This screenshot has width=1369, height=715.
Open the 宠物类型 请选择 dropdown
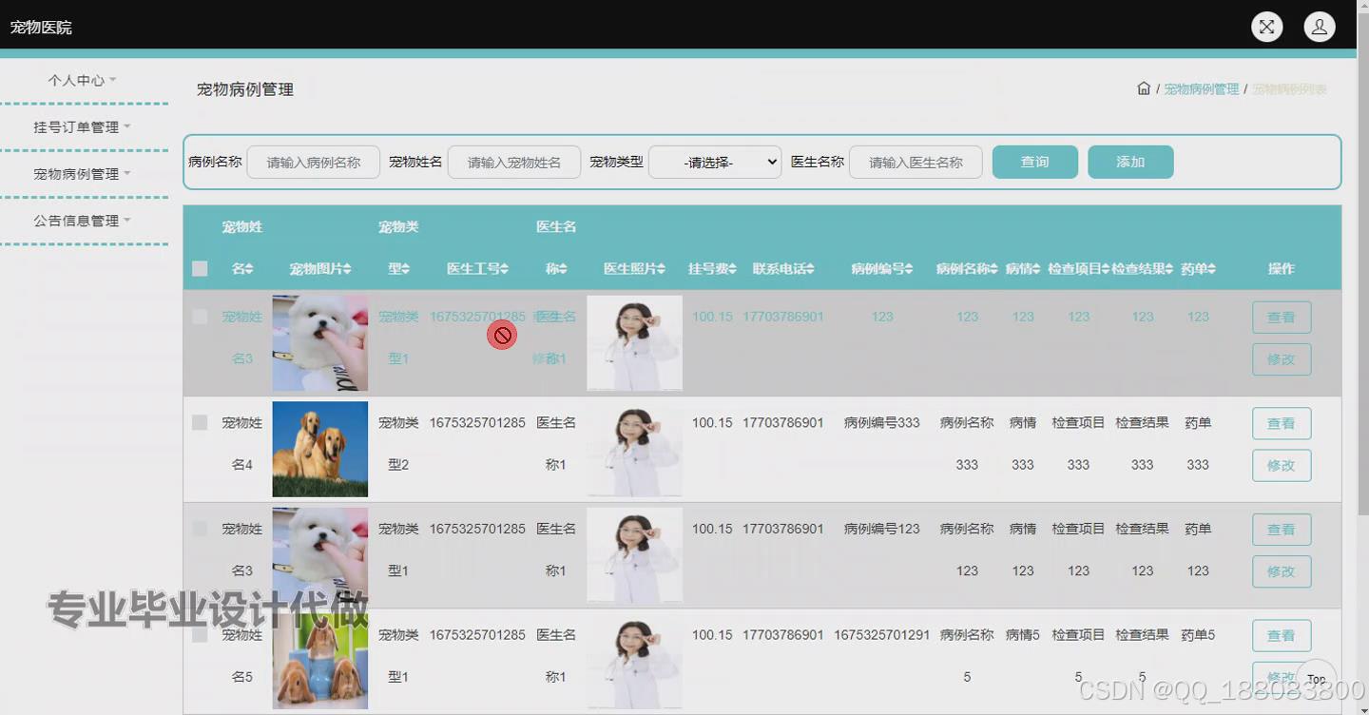714,161
